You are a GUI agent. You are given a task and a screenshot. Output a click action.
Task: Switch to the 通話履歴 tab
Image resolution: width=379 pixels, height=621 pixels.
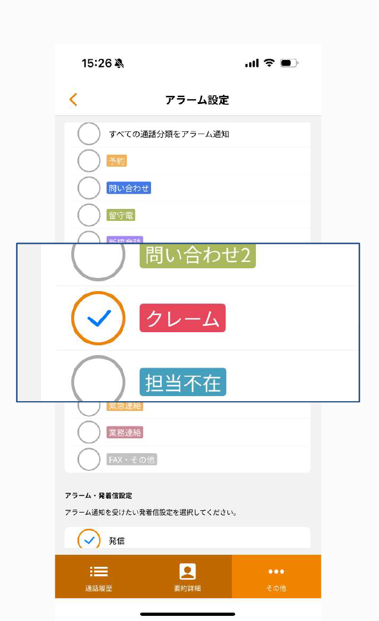(98, 576)
